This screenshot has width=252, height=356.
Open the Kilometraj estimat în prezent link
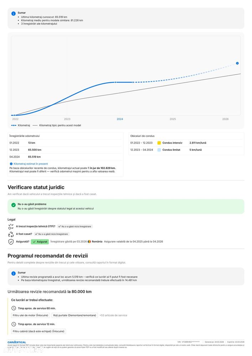tap(31, 164)
